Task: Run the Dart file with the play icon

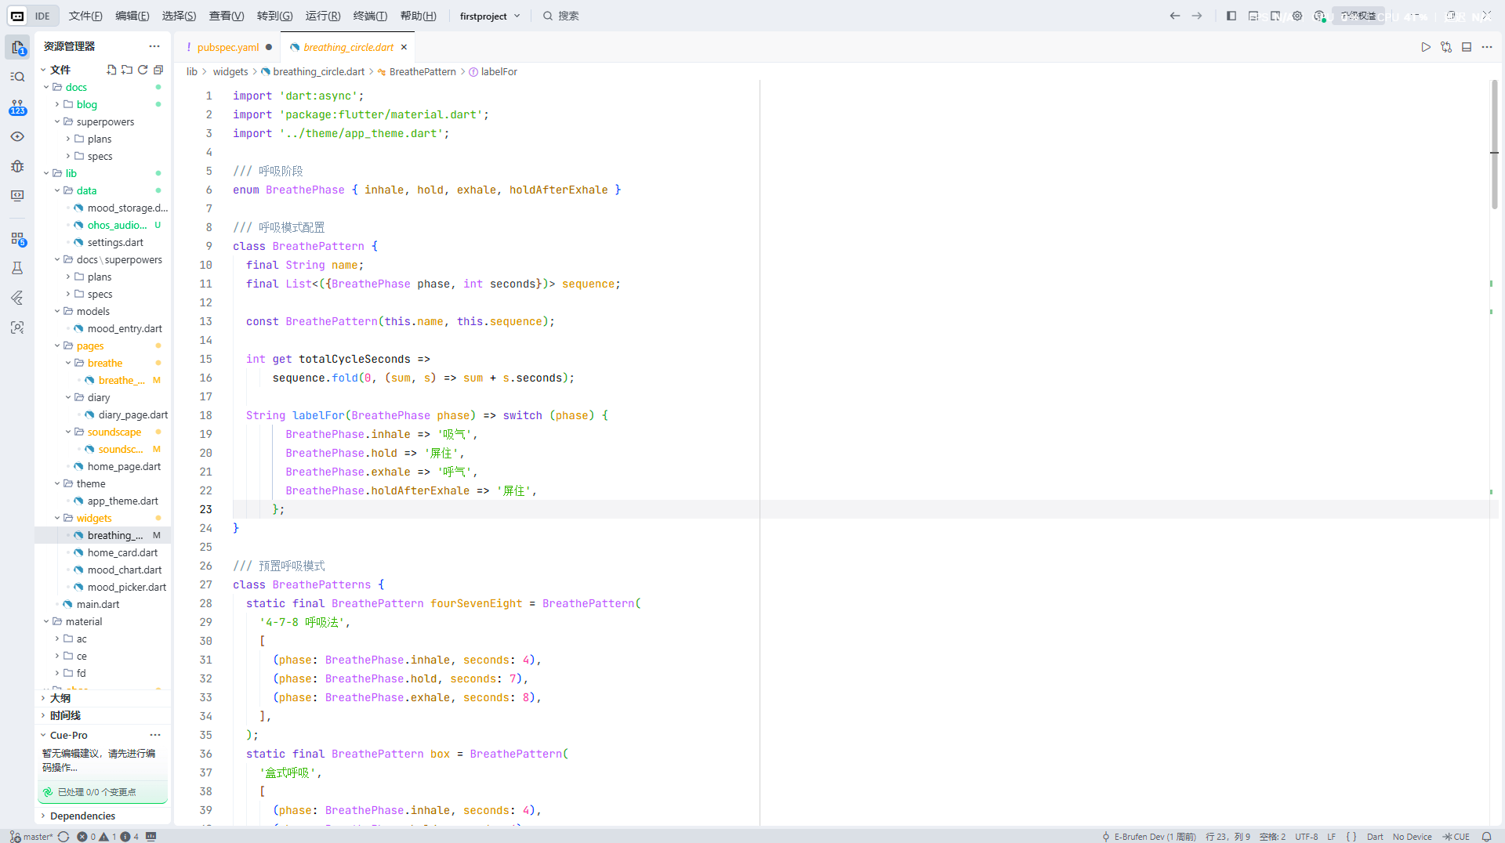Action: click(x=1426, y=47)
